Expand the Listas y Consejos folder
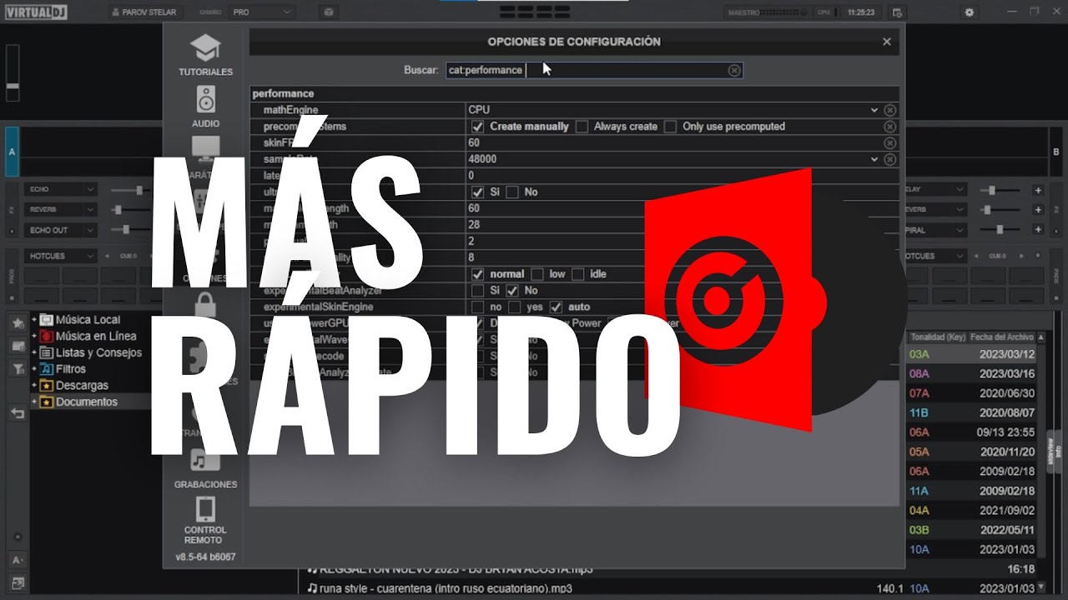The image size is (1068, 600). [x=34, y=352]
